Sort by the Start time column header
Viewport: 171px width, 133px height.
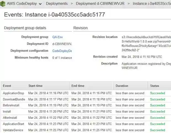pyautogui.click(x=35, y=86)
